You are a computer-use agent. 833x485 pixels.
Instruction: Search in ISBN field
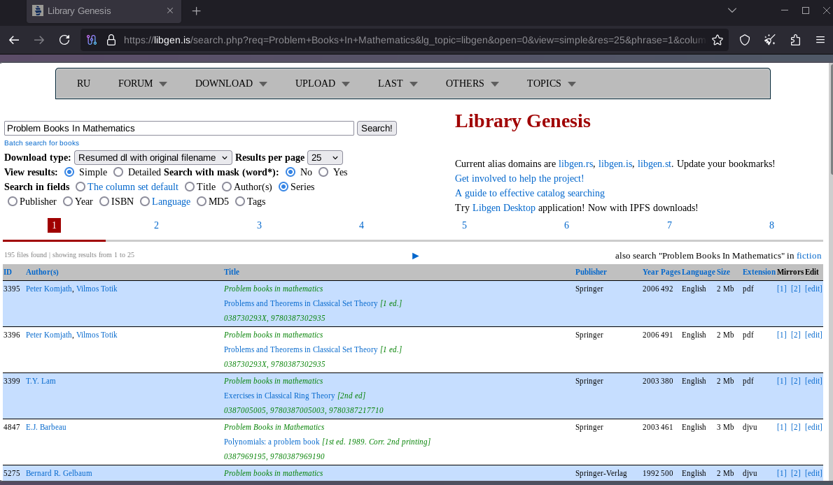tap(104, 202)
